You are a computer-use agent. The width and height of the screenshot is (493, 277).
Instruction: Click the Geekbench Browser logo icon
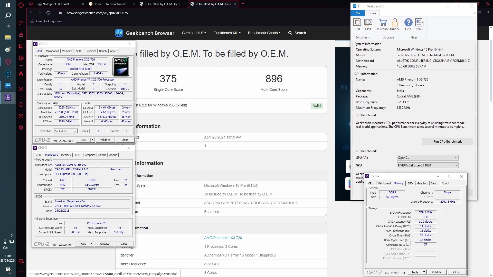[119, 33]
